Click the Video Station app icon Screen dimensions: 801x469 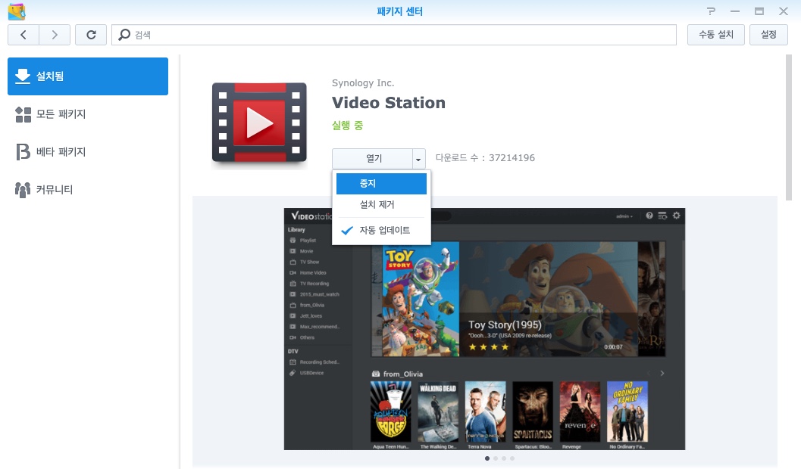(259, 123)
